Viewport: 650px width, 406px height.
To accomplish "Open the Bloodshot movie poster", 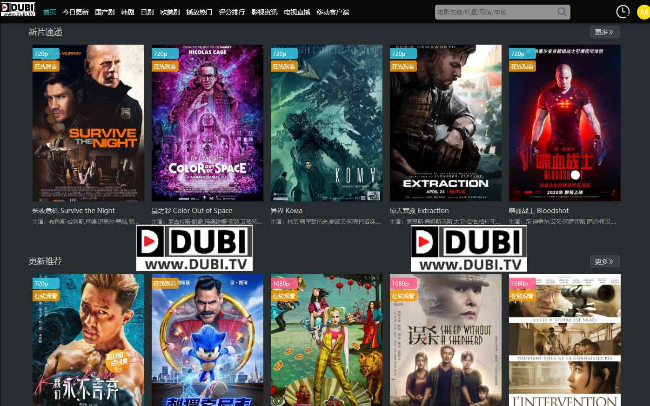I will [565, 123].
